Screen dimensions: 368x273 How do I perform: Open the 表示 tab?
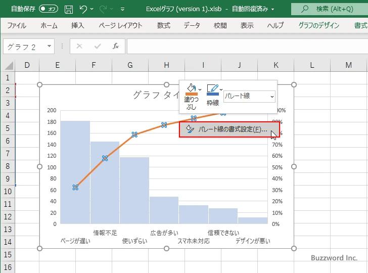pyautogui.click(x=247, y=25)
